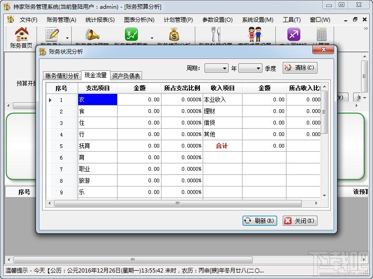The height and width of the screenshot is (279, 373).
Task: Open the green chart data icon
Action: coord(131,35)
